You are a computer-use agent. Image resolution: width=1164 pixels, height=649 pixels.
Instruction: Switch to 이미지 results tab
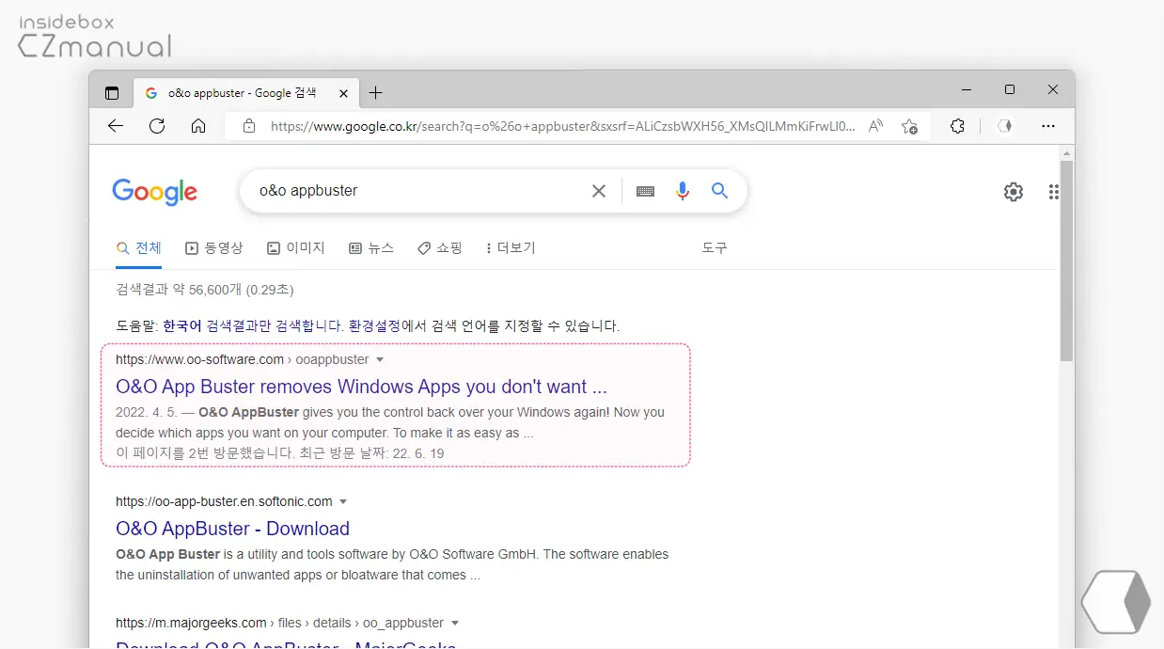[296, 248]
